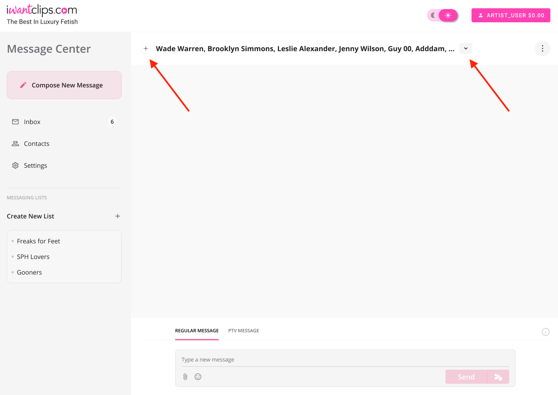The height and width of the screenshot is (395, 558).
Task: Expand the recipients list chevron
Action: [x=466, y=48]
